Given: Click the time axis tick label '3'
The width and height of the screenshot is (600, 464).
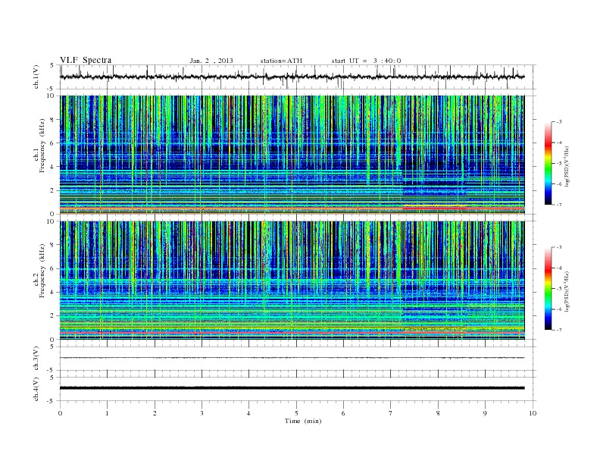Looking at the screenshot, I should [x=202, y=413].
